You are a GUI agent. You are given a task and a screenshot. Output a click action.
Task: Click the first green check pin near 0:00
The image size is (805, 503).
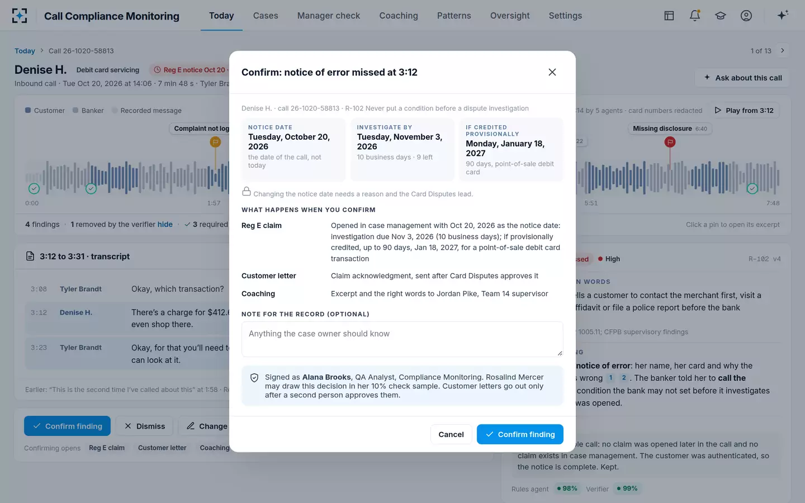click(34, 188)
